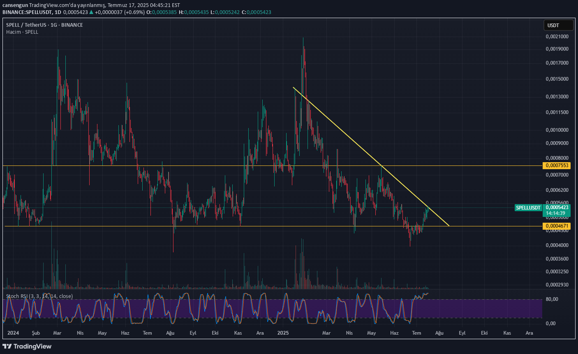This screenshot has width=578, height=354.
Task: Click the 0,00 Stoch RSI scale value
Action: [x=551, y=324]
